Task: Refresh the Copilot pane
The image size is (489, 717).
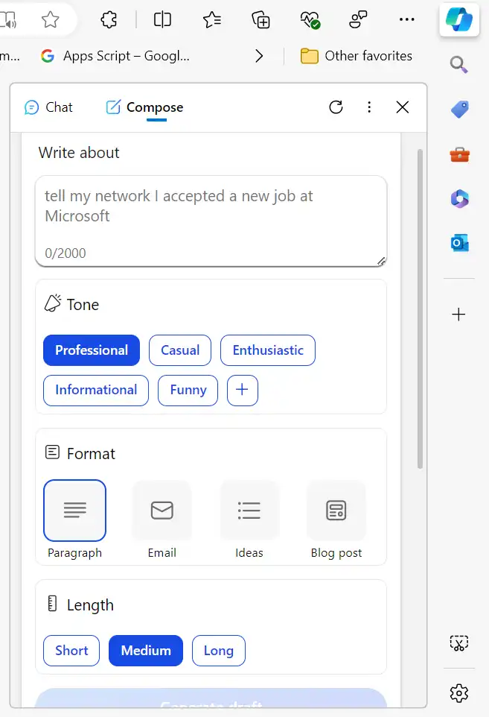Action: pyautogui.click(x=336, y=107)
